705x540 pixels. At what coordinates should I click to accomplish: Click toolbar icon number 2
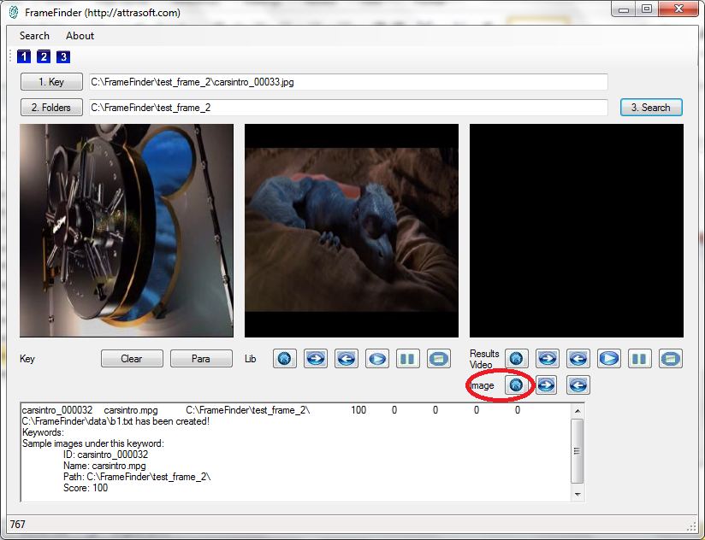(44, 56)
